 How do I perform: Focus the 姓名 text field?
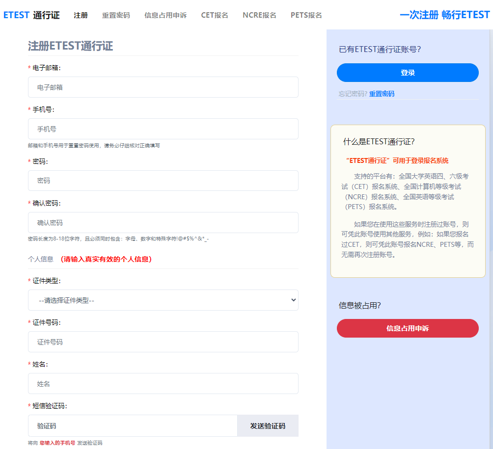click(163, 384)
